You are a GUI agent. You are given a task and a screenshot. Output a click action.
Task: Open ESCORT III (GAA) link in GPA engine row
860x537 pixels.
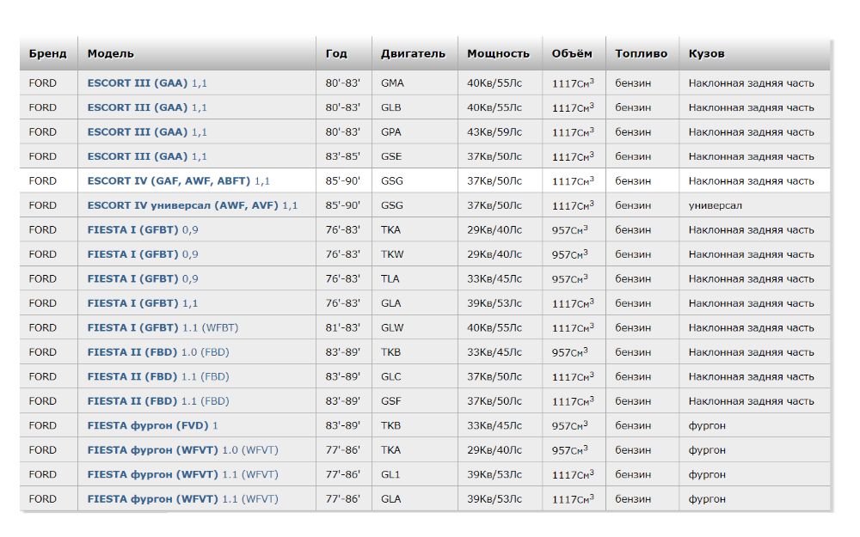147,132
